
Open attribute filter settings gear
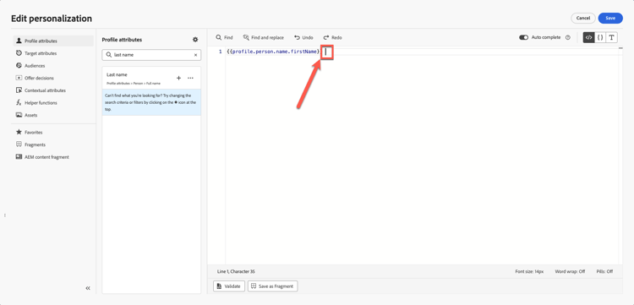[x=195, y=40]
